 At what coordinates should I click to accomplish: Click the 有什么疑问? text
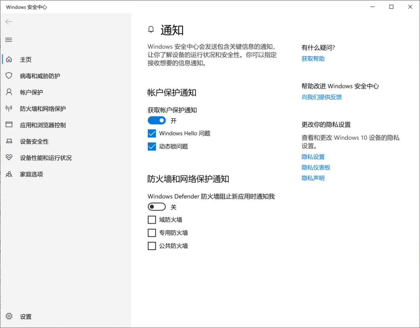point(318,48)
